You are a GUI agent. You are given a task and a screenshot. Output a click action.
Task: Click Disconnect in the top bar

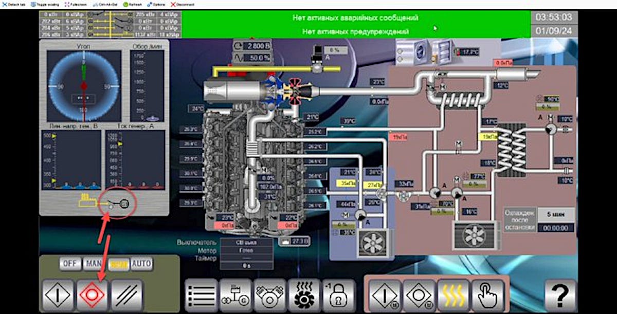(x=184, y=5)
